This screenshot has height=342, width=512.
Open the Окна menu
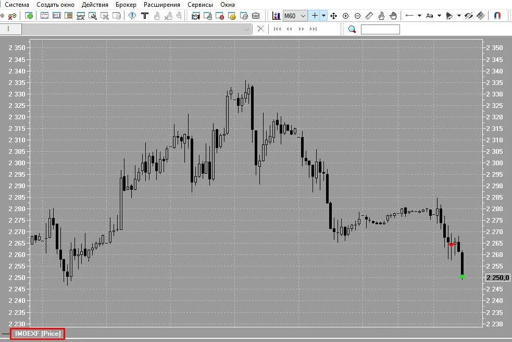click(x=228, y=5)
